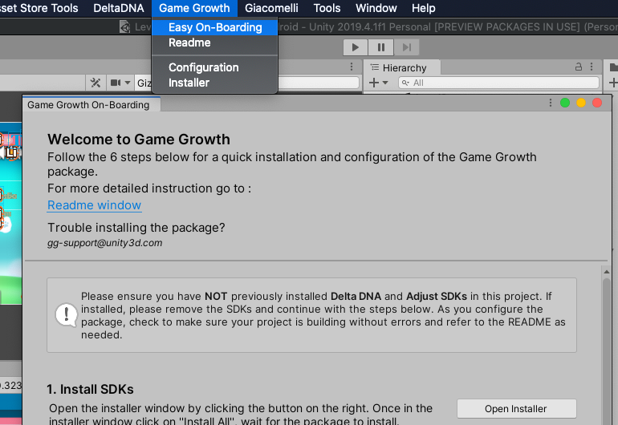Select the Game Growth On-Boarding tab
Image resolution: width=618 pixels, height=425 pixels.
click(91, 105)
